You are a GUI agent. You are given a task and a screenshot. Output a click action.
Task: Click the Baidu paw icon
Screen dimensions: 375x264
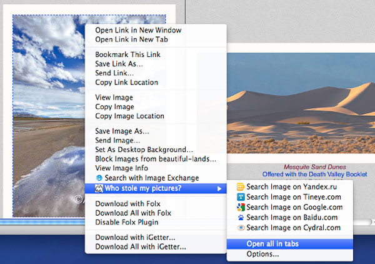click(241, 217)
